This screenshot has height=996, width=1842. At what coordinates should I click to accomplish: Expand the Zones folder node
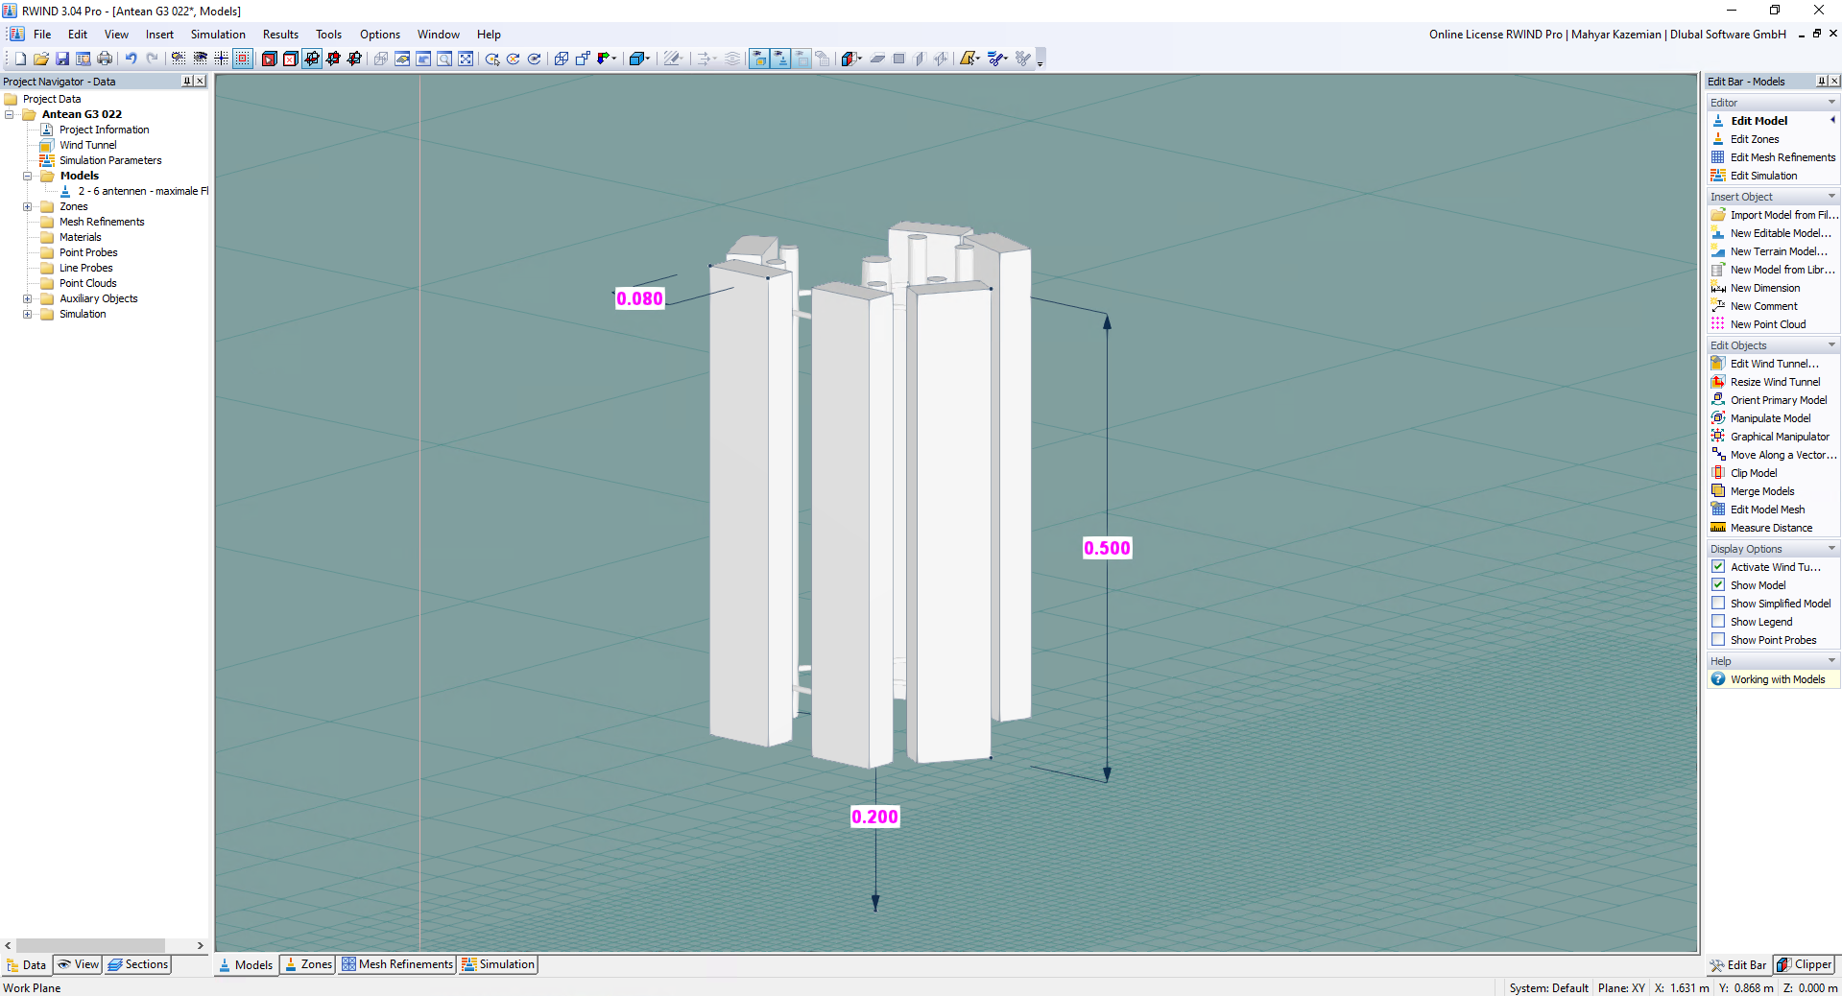click(28, 206)
